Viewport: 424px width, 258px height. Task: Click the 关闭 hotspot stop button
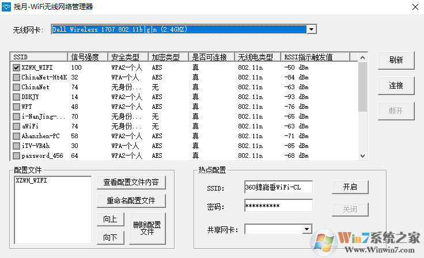click(350, 209)
